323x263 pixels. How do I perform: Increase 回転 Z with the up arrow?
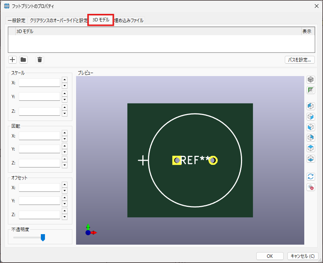coord(64,160)
